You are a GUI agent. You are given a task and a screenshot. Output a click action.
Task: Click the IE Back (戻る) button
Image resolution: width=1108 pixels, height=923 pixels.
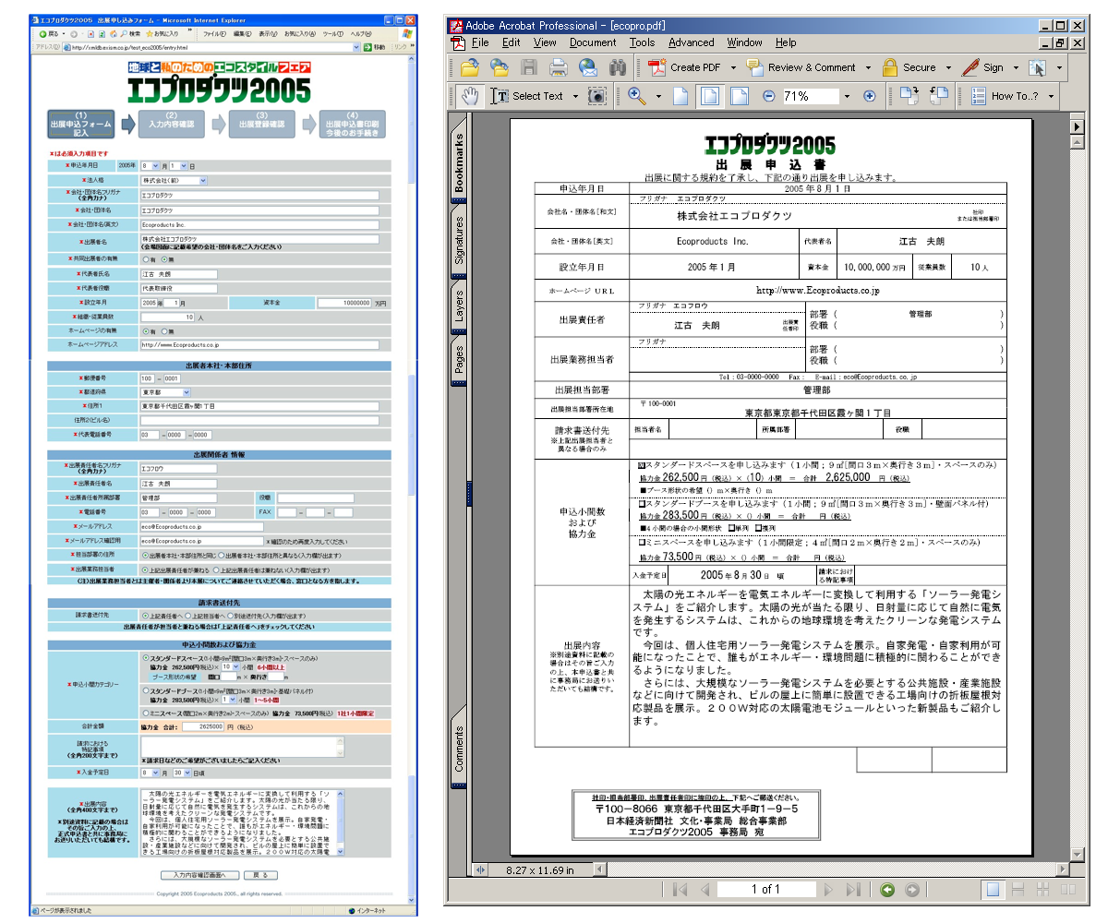[49, 33]
